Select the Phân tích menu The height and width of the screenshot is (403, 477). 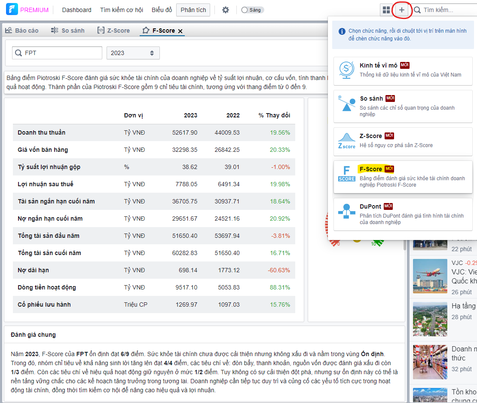(x=193, y=10)
